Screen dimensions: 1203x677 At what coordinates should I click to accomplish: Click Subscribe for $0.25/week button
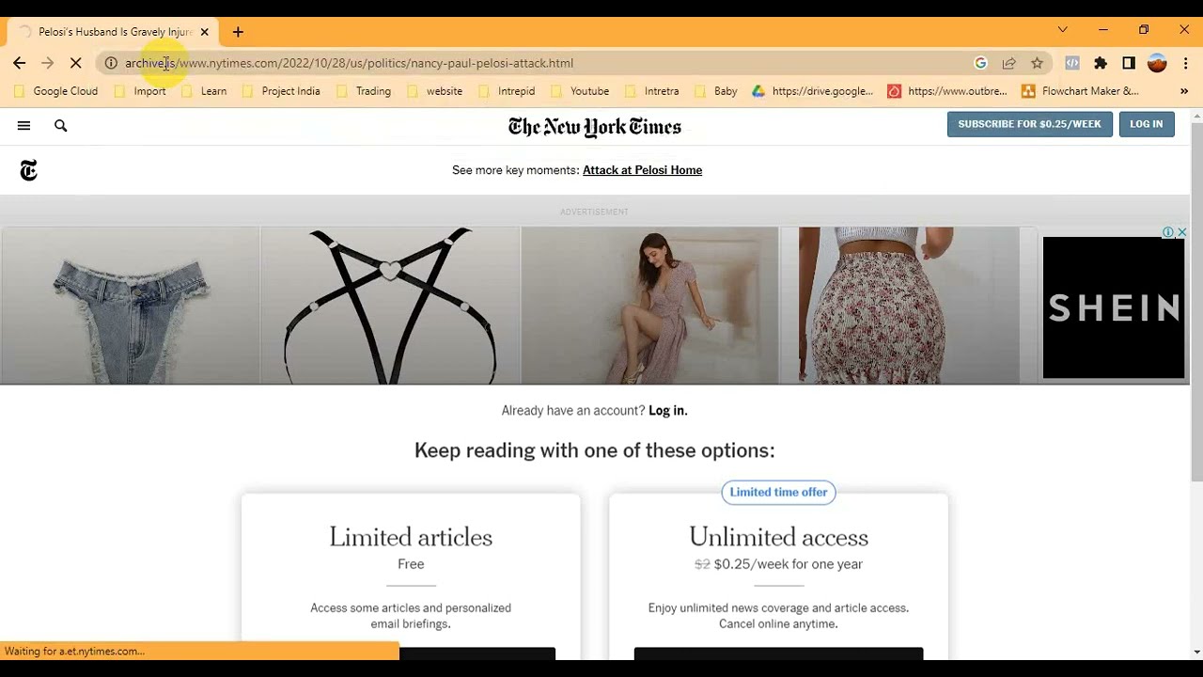pos(1029,124)
